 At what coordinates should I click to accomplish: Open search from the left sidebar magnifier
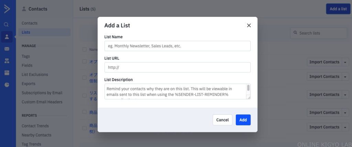(x=7, y=25)
